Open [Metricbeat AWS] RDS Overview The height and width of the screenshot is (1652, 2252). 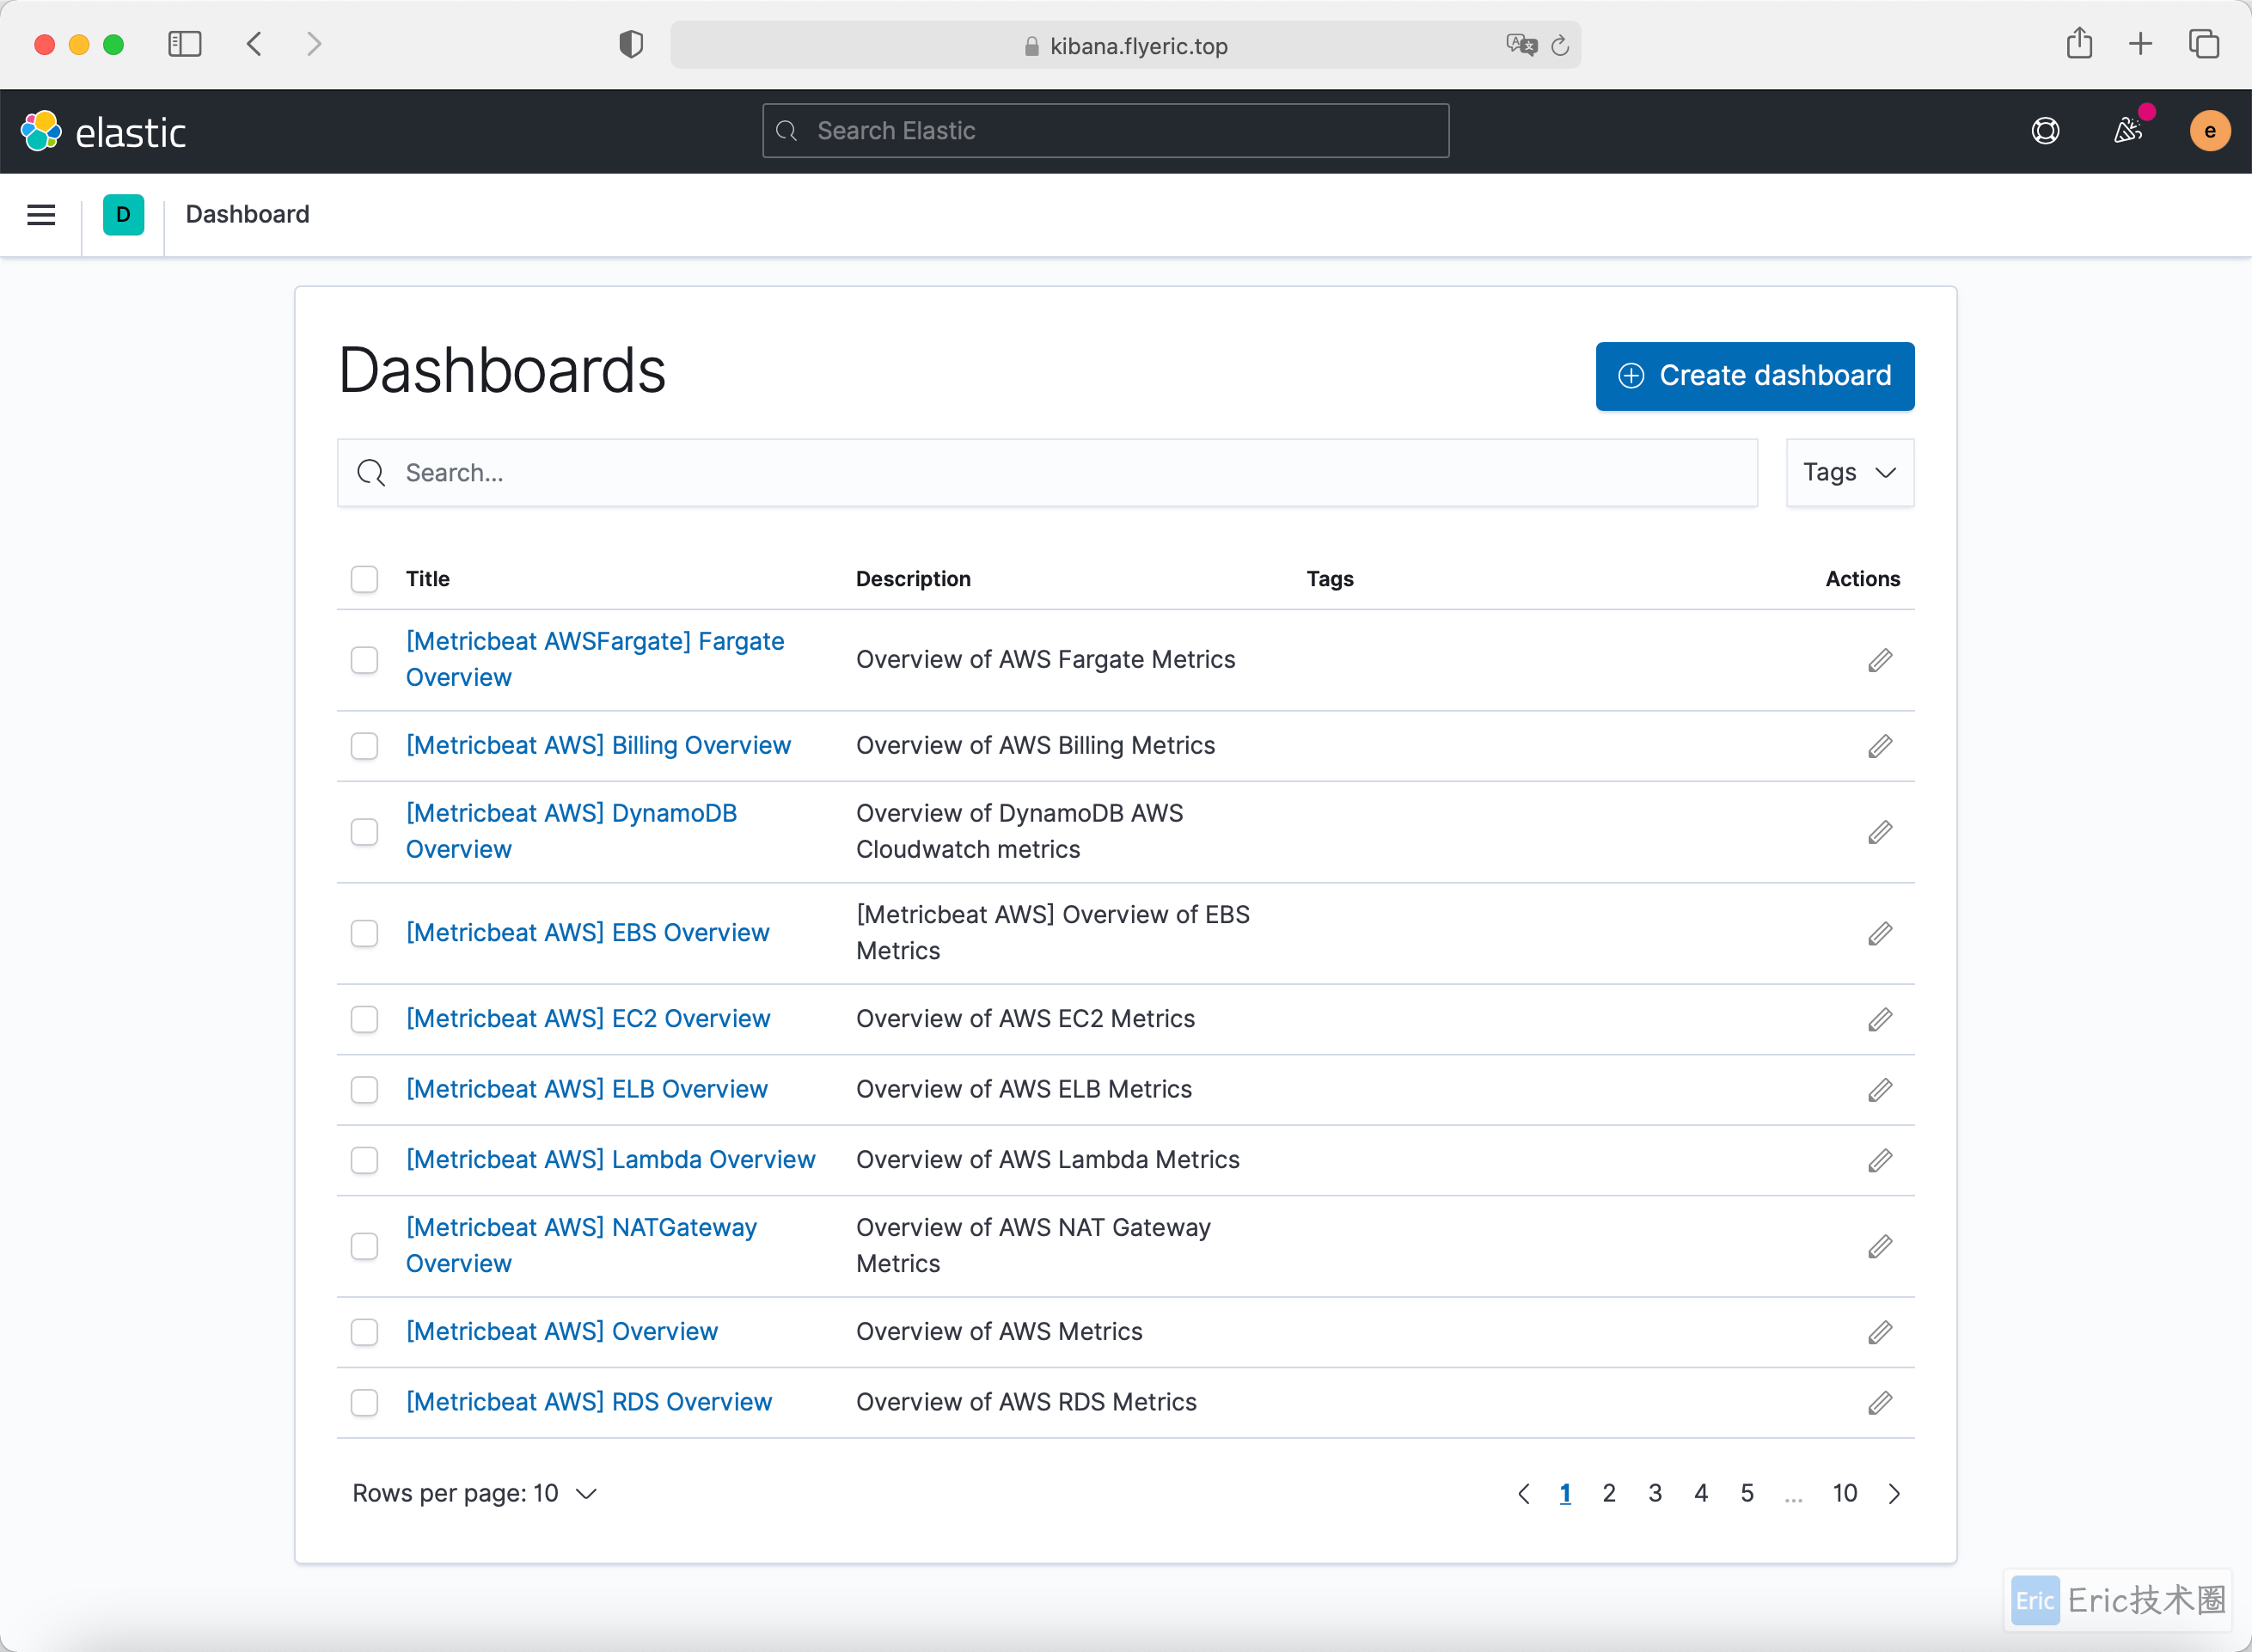coord(588,1402)
